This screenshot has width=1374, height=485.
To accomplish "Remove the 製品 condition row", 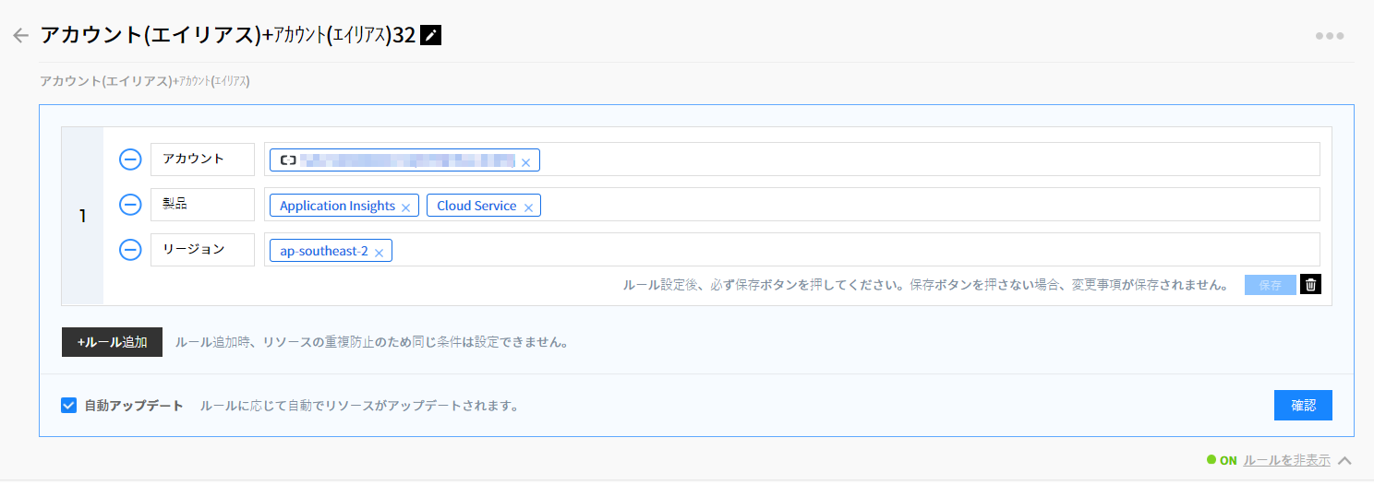I will 130,205.
